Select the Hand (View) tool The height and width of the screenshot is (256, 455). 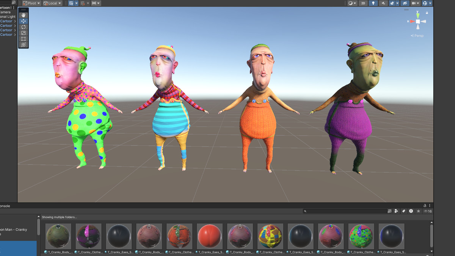24,15
